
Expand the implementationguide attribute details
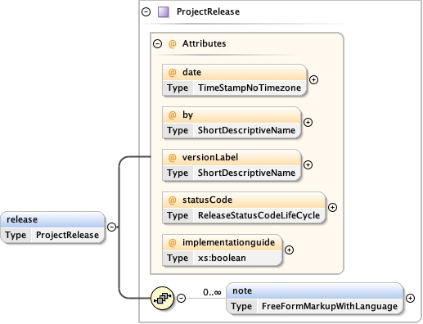coord(289,250)
